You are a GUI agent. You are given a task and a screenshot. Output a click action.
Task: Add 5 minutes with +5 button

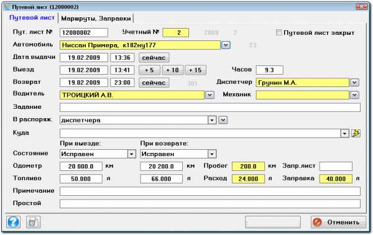point(149,70)
